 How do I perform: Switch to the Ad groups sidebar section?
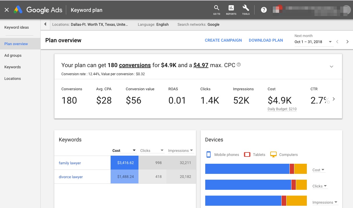(13, 55)
